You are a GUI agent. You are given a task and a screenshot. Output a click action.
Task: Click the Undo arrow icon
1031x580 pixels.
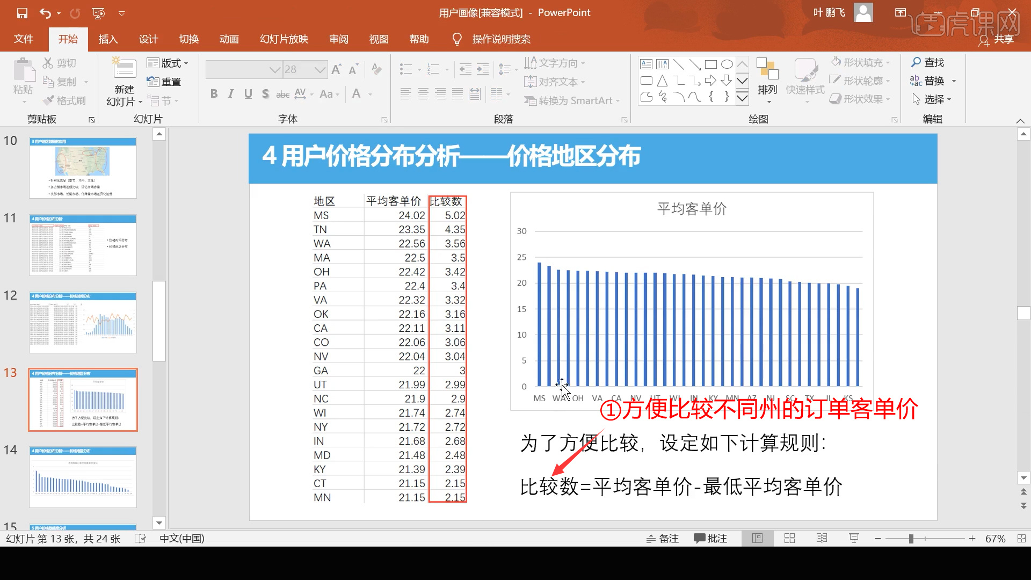pos(46,13)
